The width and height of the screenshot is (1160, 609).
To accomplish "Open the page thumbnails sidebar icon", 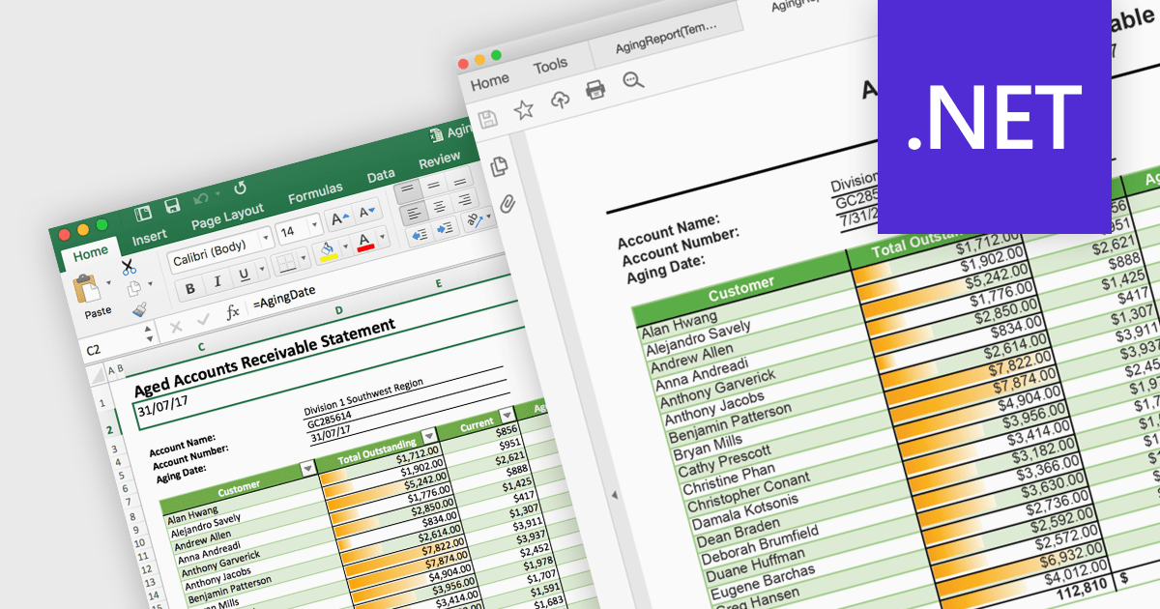I will [x=499, y=165].
